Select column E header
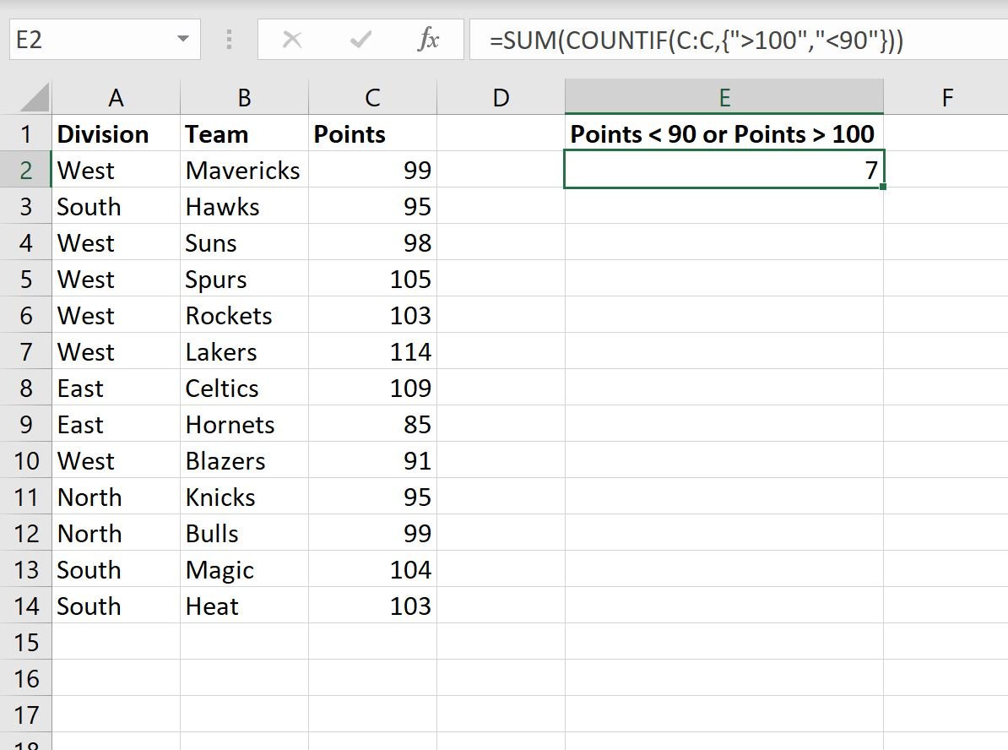 (x=724, y=97)
